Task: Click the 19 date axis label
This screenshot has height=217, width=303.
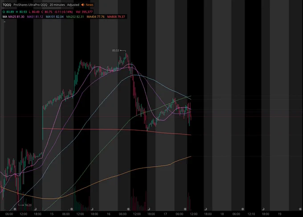Action: click(279, 214)
